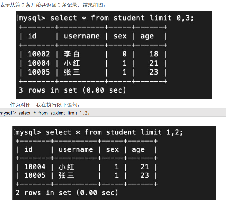This screenshot has width=227, height=200.
Task: Click id 10005 in the second table
Action: tap(35, 175)
